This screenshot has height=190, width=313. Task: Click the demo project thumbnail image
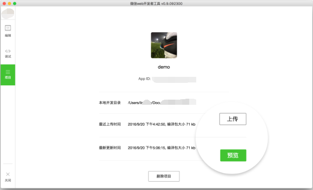164,45
